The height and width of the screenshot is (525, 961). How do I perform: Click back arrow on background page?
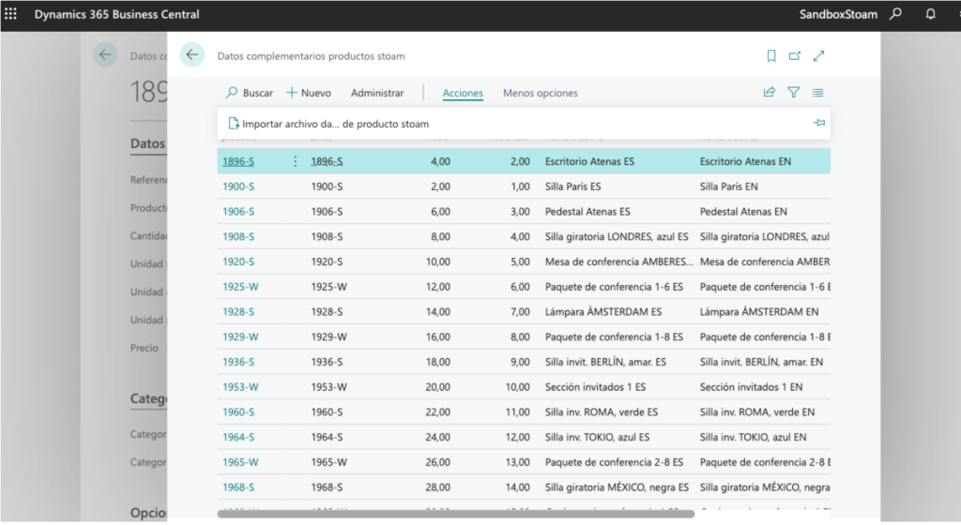click(105, 55)
